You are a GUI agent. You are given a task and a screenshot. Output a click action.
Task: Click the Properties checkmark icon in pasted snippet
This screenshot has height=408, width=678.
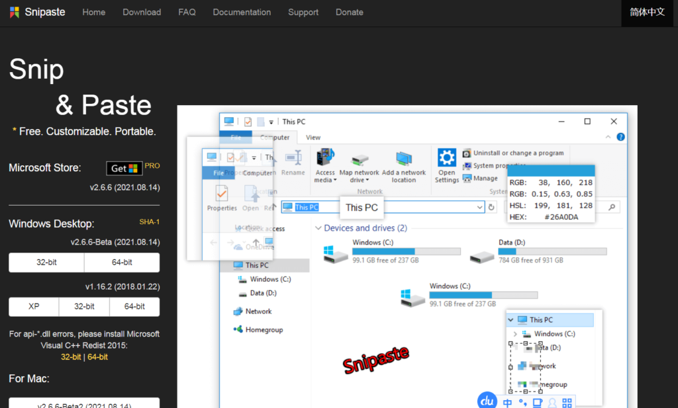coord(221,194)
